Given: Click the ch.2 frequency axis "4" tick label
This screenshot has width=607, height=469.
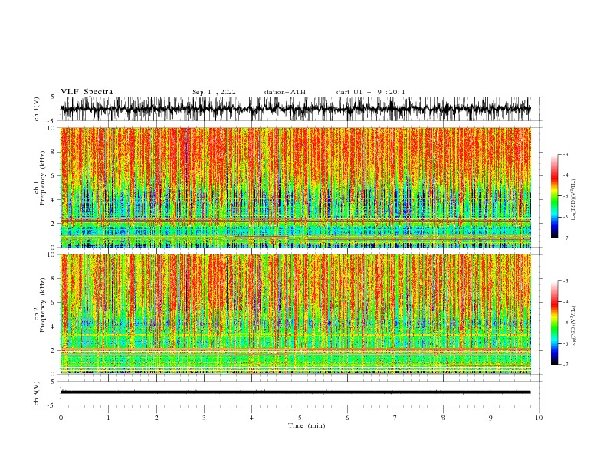Looking at the screenshot, I should tap(54, 326).
